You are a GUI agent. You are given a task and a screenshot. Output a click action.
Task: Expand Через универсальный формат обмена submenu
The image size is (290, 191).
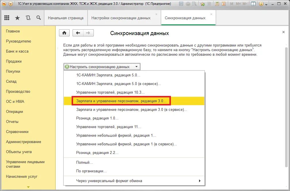click(134, 181)
